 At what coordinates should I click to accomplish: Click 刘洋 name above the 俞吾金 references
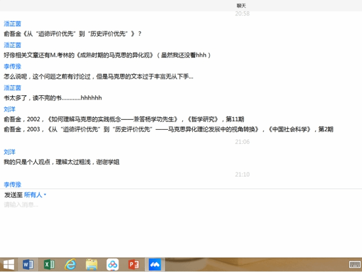[x=10, y=109]
